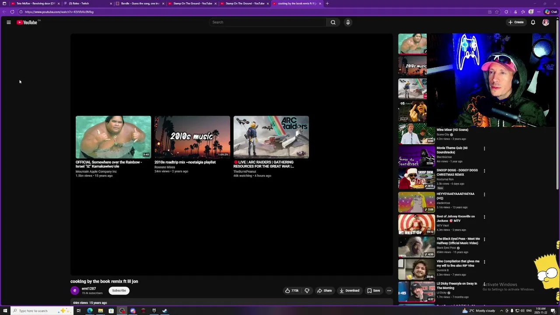Download the video

coord(349,290)
